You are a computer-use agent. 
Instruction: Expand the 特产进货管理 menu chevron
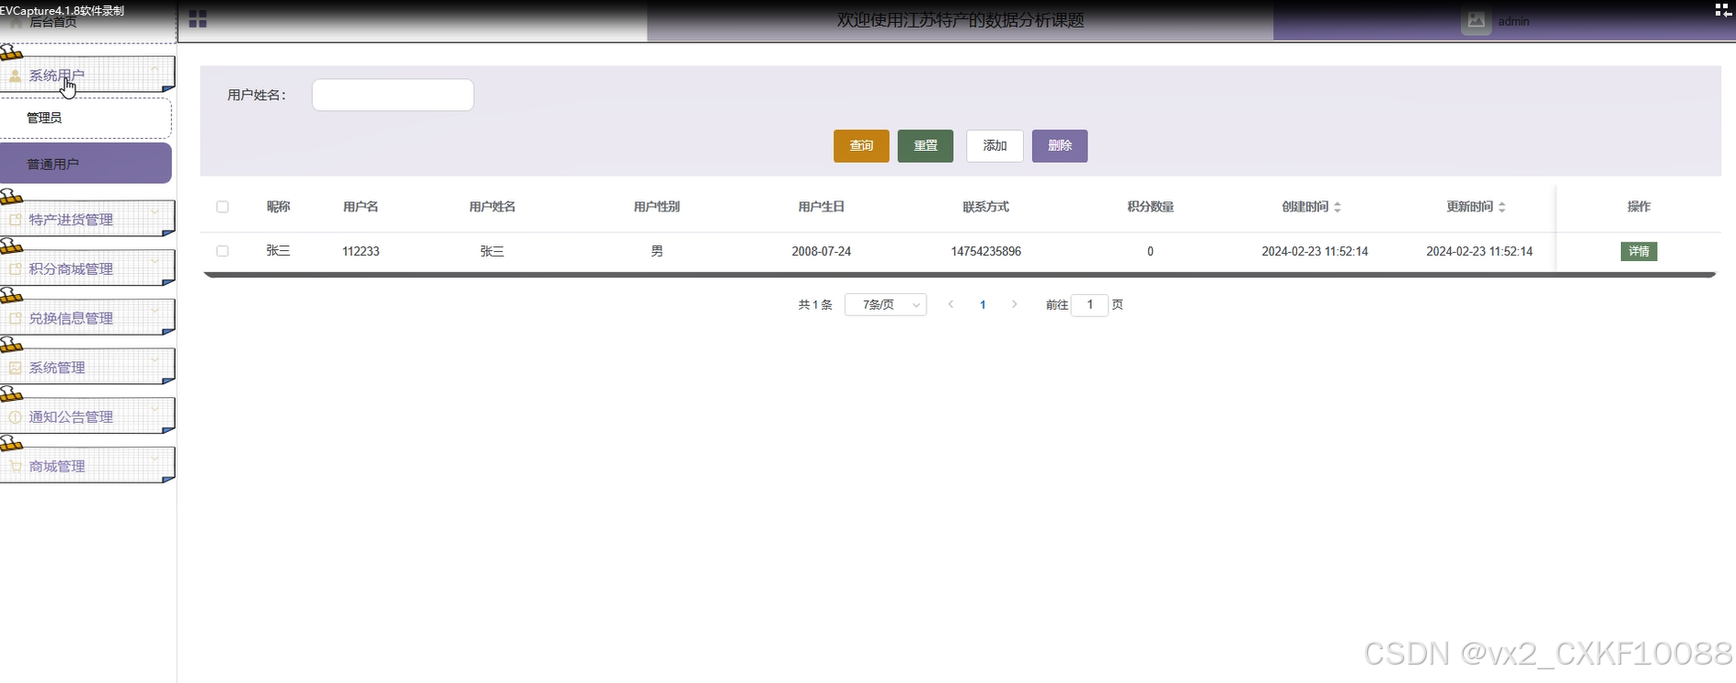coord(155,212)
